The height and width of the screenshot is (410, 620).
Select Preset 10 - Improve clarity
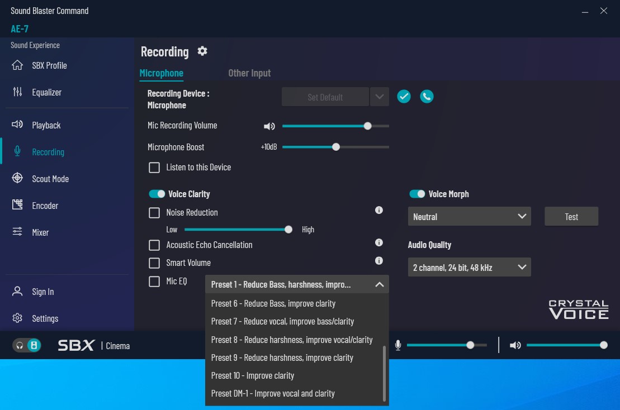pos(294,375)
